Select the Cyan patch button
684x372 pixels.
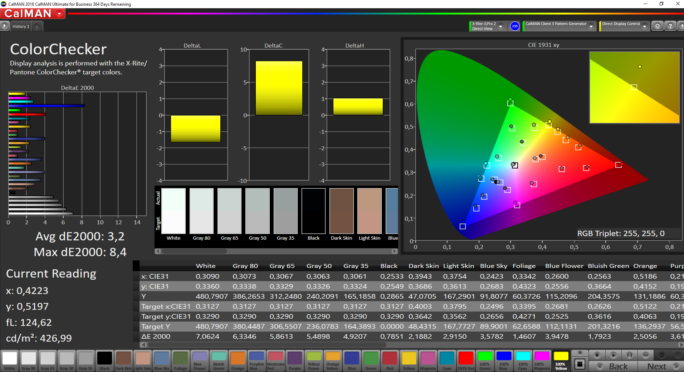click(x=447, y=361)
